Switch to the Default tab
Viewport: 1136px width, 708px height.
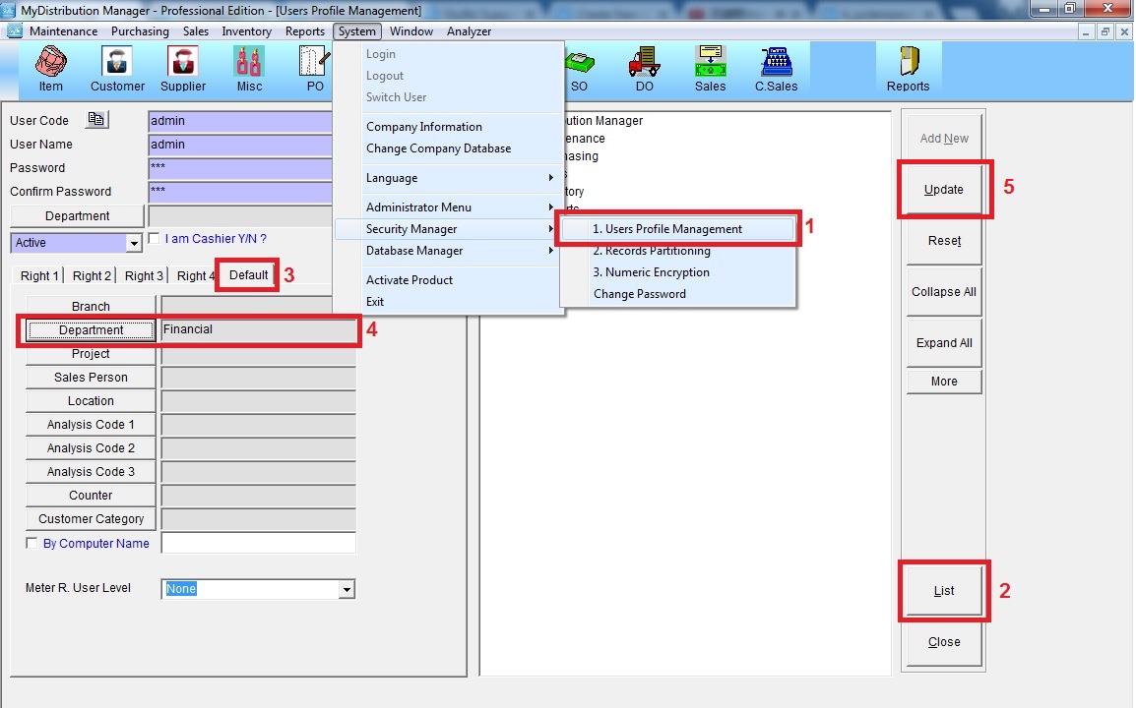[248, 275]
